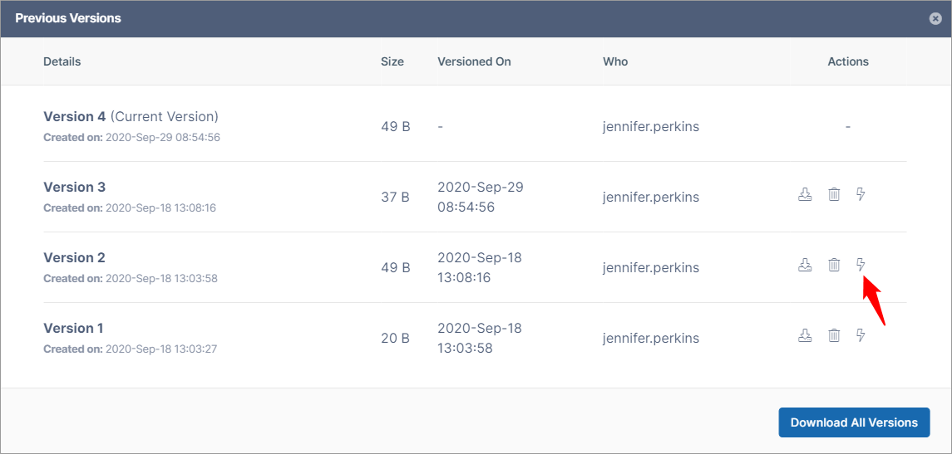Screen dimensions: 952x454
Task: Delete Version 2 from history
Action: pyautogui.click(x=834, y=265)
